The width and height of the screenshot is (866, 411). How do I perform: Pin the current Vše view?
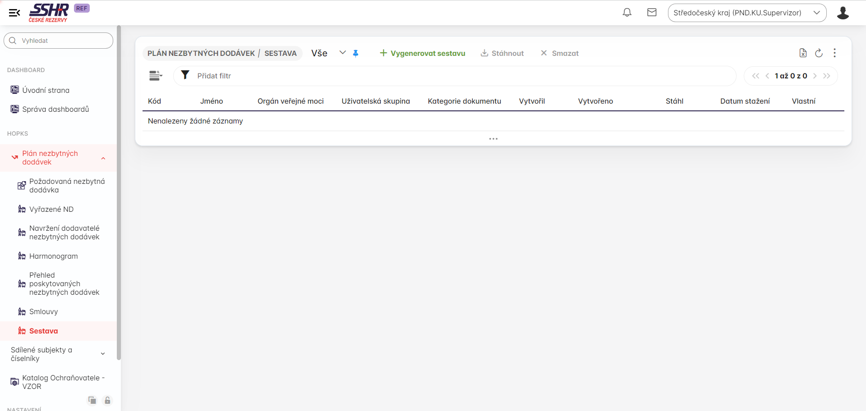355,53
